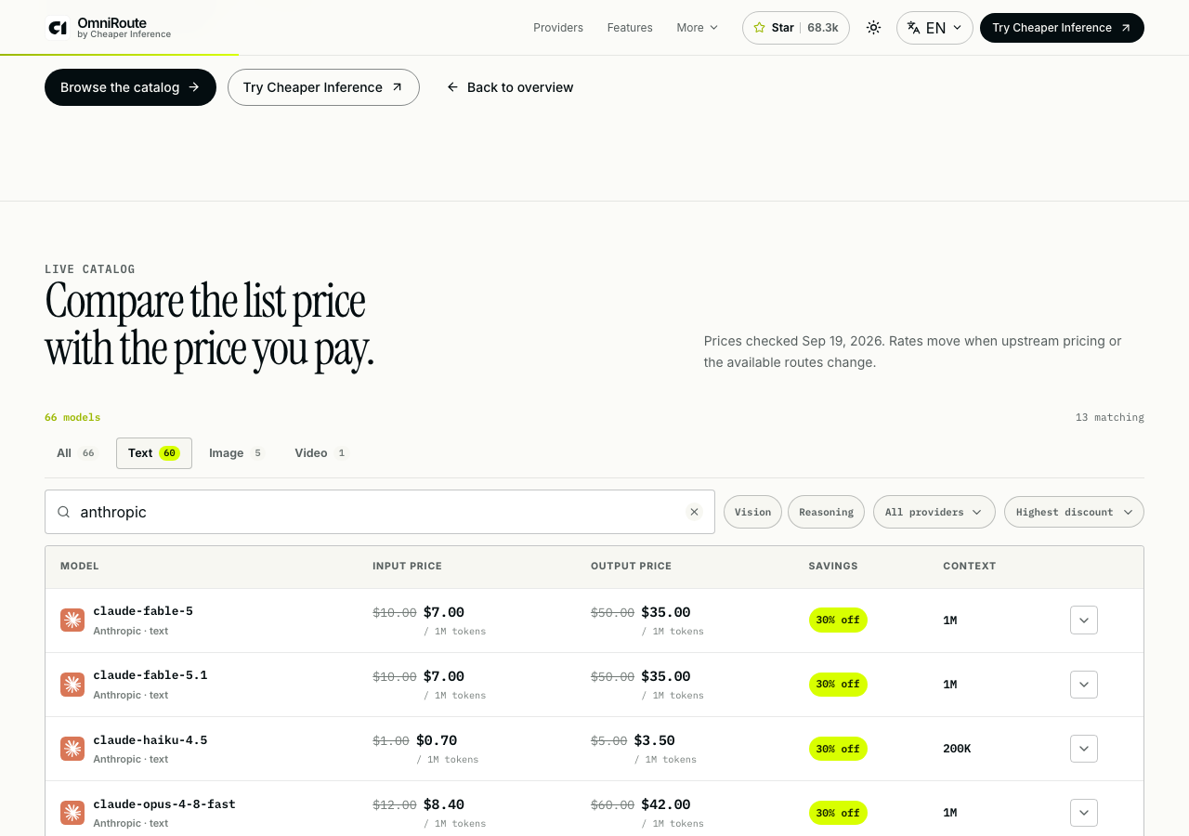Select the All models tab
Screen dimensions: 1189x836
coord(76,453)
